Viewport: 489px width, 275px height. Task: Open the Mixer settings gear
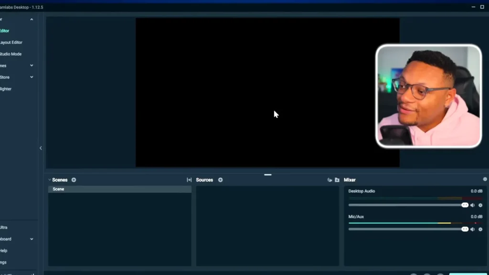485,180
